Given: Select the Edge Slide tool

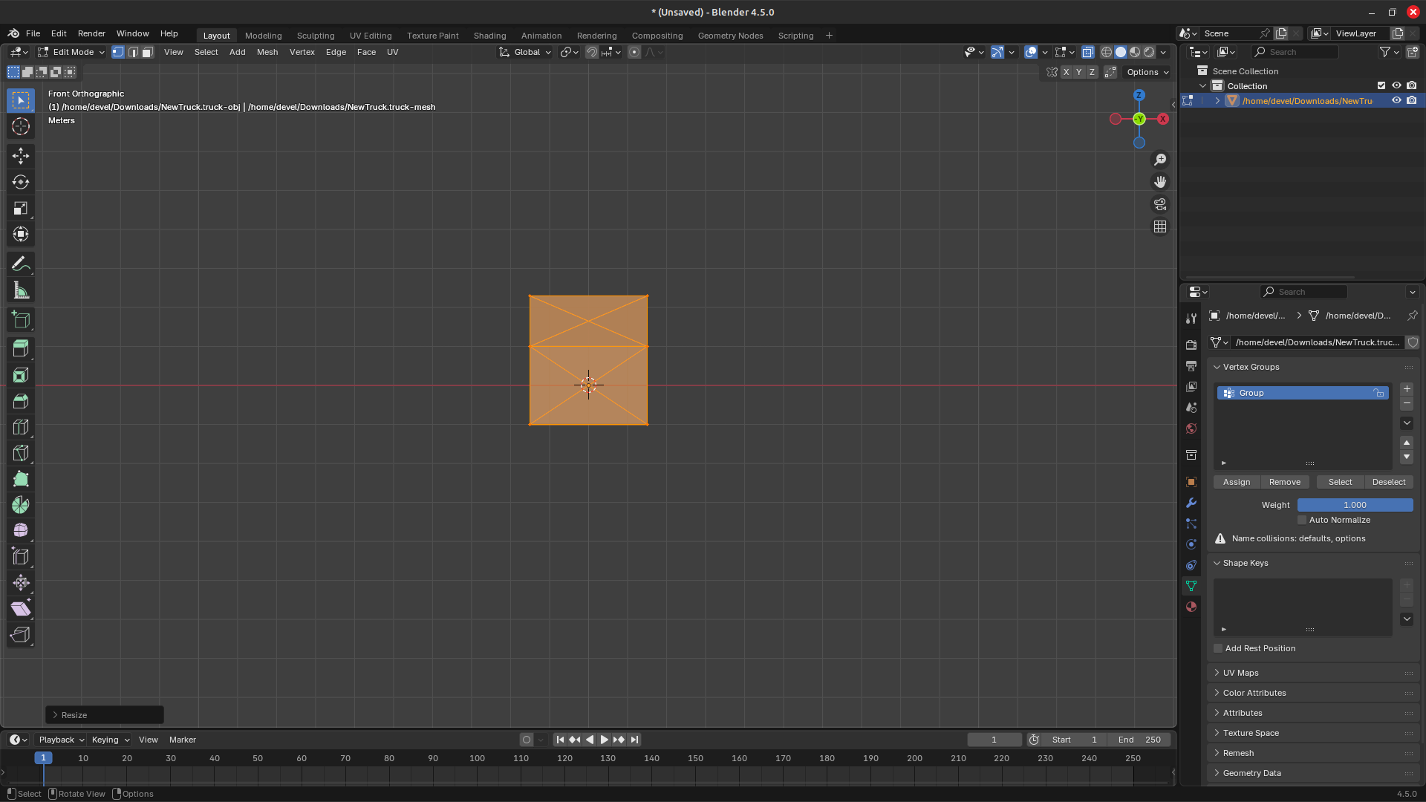Looking at the screenshot, I should [x=21, y=557].
